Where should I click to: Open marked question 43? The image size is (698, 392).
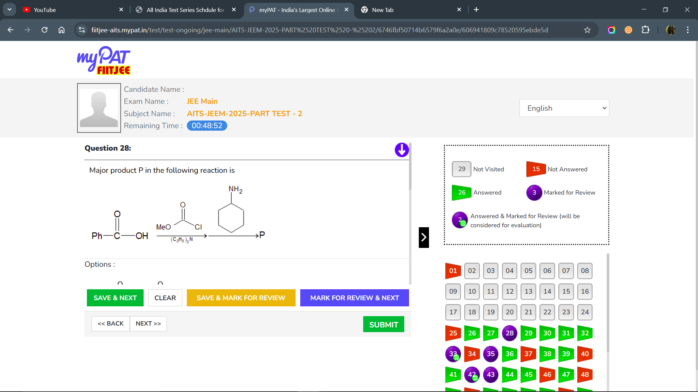tap(491, 375)
